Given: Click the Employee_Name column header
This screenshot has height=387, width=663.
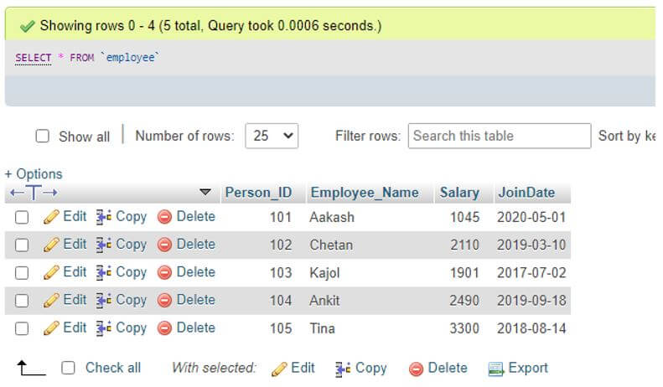Looking at the screenshot, I should click(365, 193).
